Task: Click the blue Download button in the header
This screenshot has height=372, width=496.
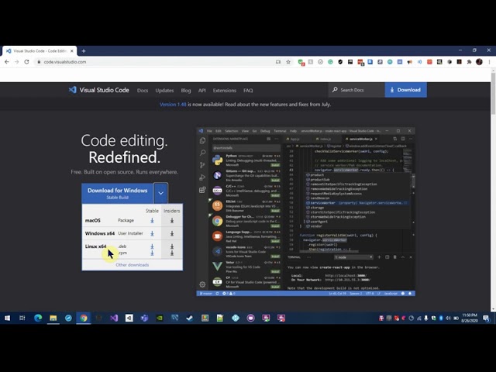Action: tap(405, 90)
